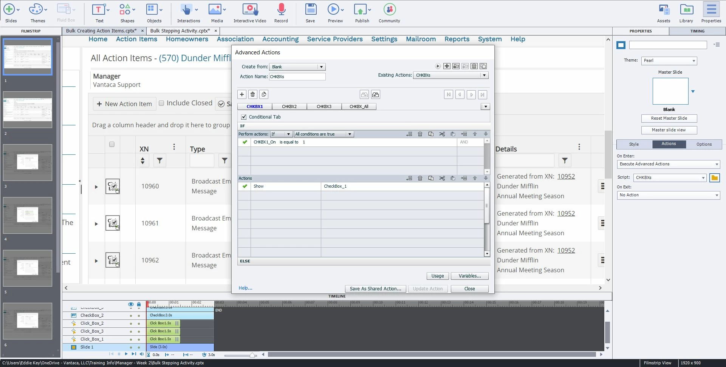726x367 pixels.
Task: Open the On Enter action dropdown
Action: click(668, 164)
